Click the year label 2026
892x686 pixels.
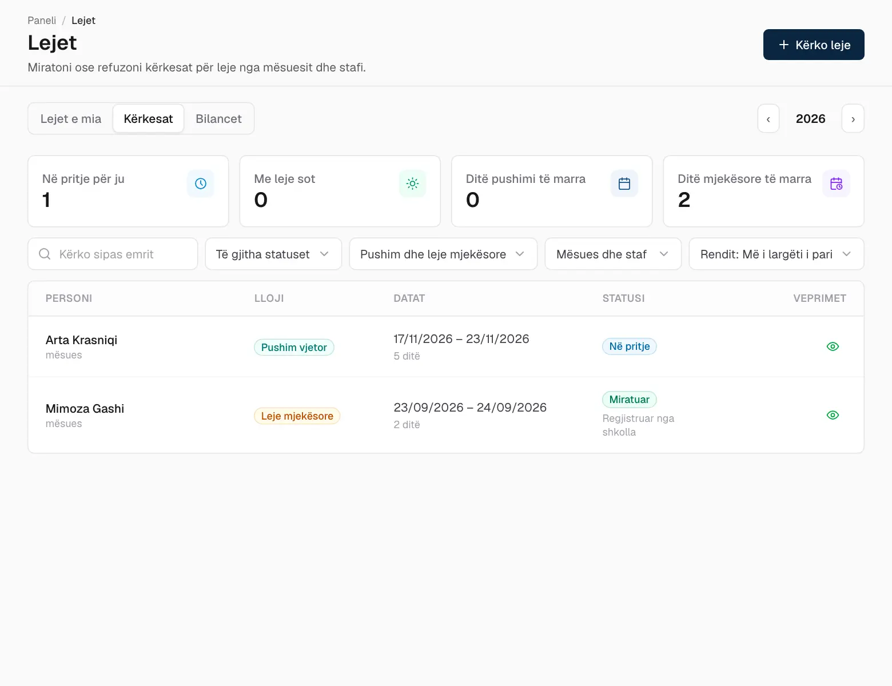tap(811, 119)
